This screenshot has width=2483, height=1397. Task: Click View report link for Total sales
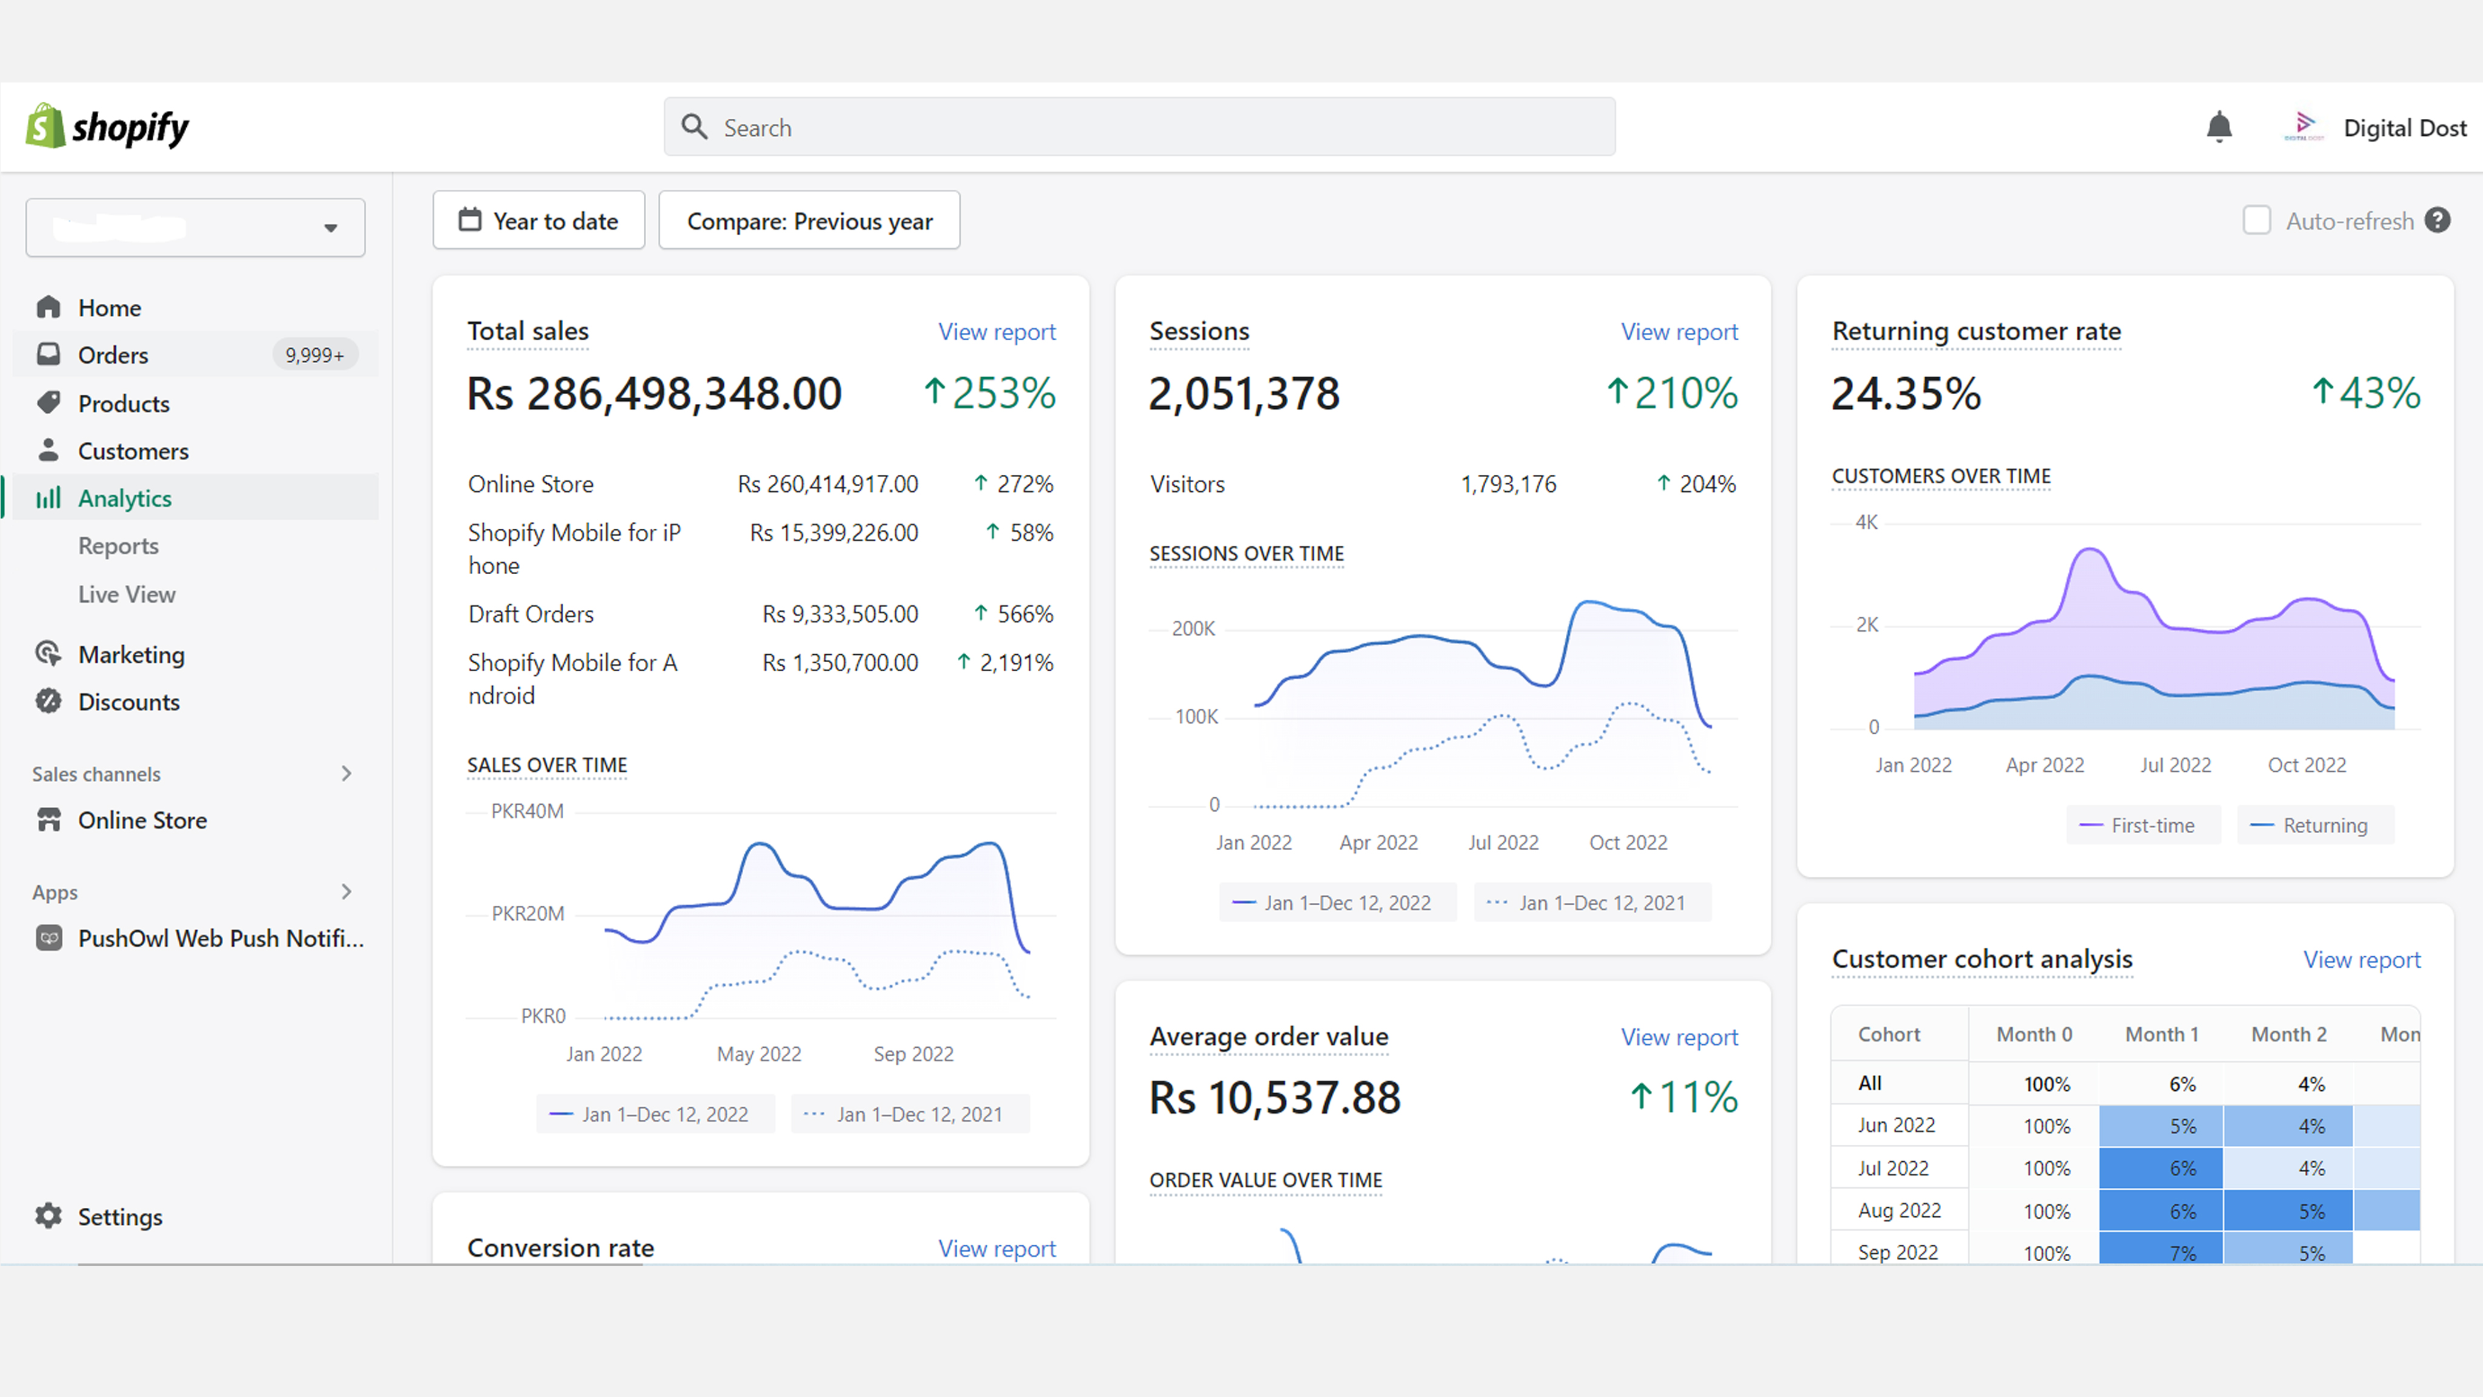click(x=997, y=332)
